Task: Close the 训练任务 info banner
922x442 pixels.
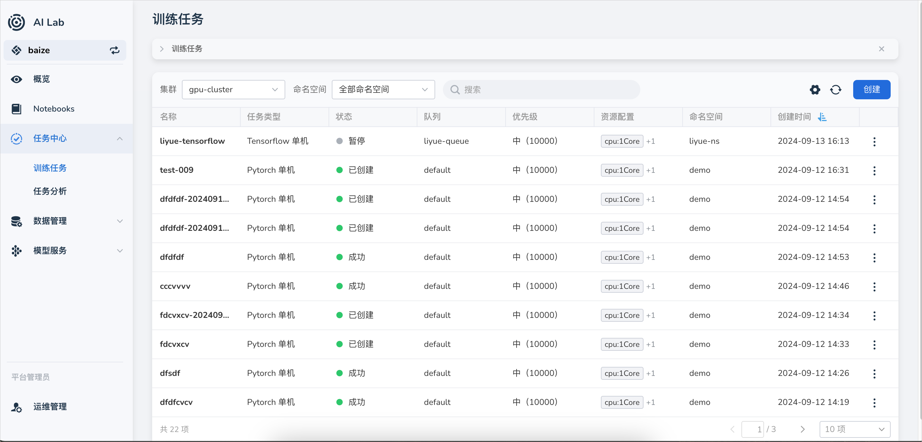Action: pyautogui.click(x=882, y=49)
